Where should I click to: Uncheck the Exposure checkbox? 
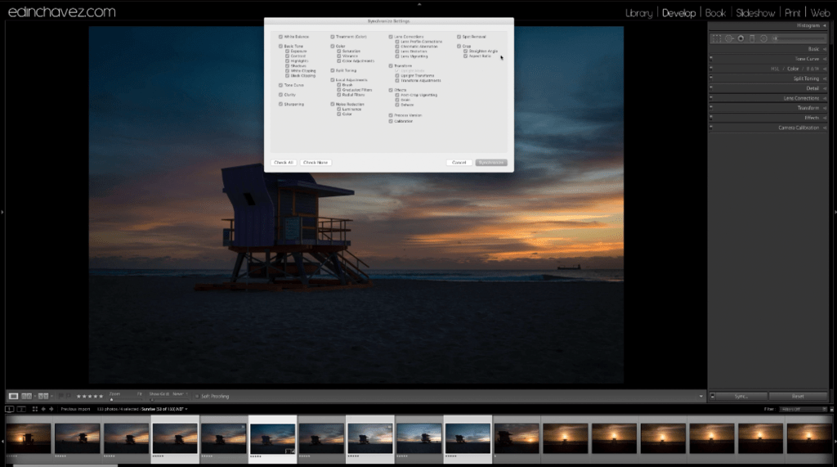(287, 52)
